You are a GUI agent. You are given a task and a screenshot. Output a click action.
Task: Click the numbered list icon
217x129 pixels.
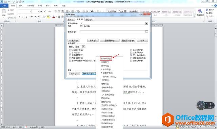[73, 11]
